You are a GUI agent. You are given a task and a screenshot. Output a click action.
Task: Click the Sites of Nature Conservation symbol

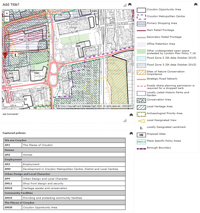pyautogui.click(x=141, y=72)
